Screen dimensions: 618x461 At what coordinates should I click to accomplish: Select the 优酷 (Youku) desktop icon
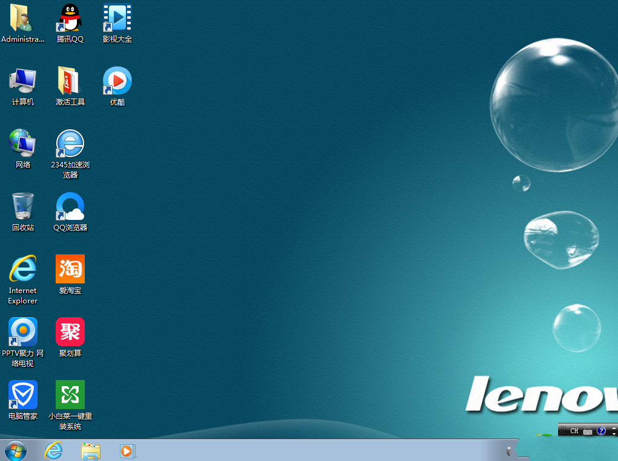click(117, 81)
